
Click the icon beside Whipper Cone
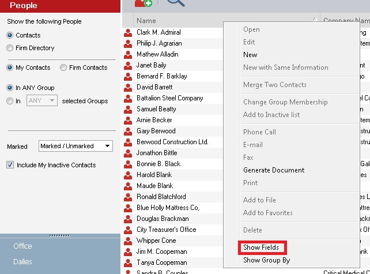[128, 241]
